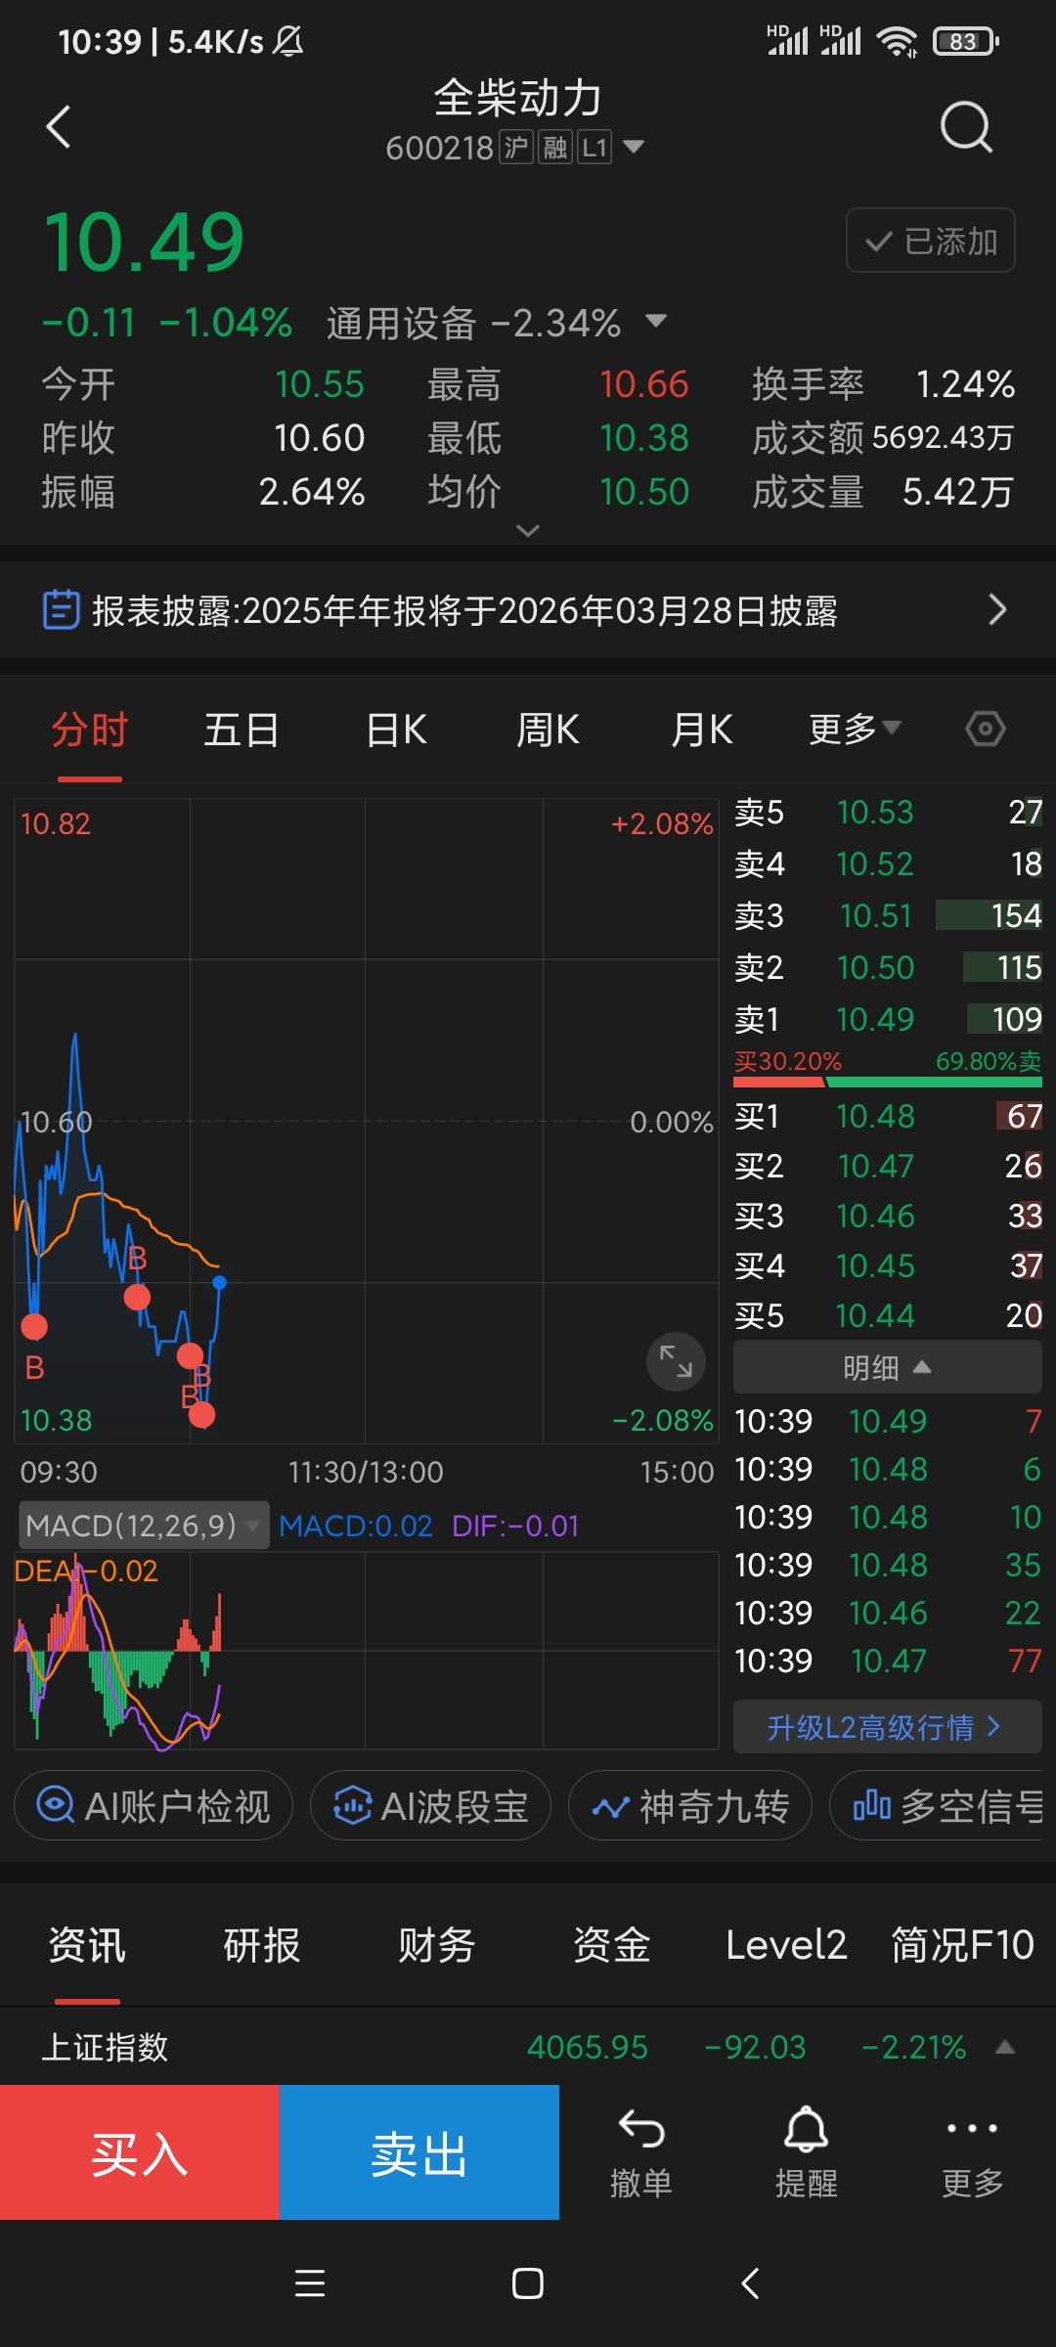Open 报表披露 2025年年报 notice
The image size is (1056, 2347).
click(528, 609)
